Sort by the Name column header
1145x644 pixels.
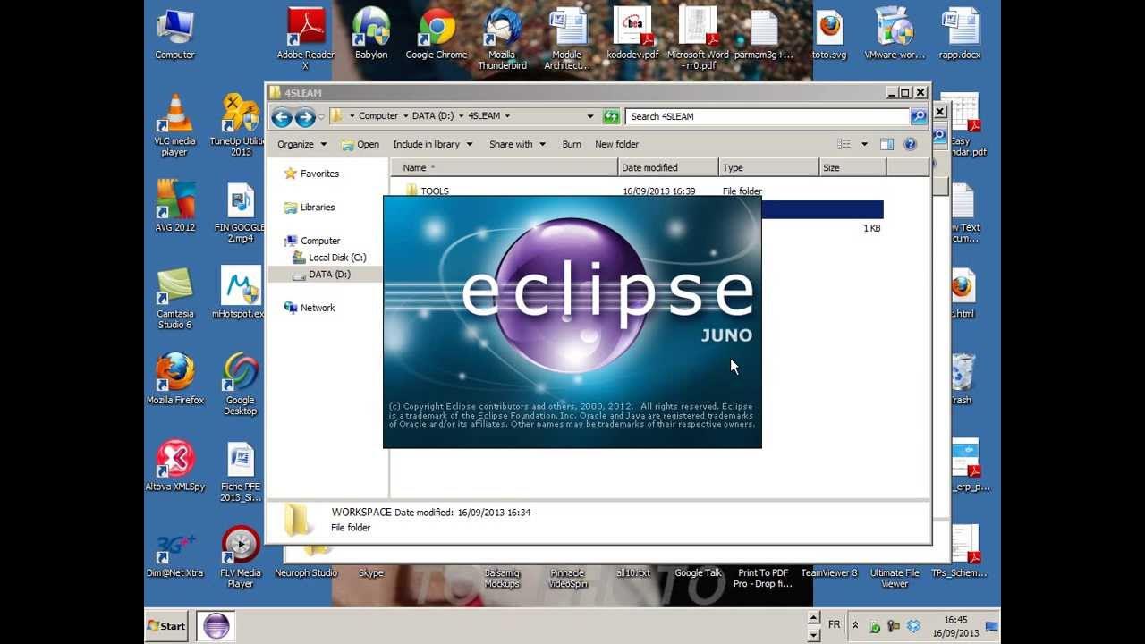pos(504,167)
